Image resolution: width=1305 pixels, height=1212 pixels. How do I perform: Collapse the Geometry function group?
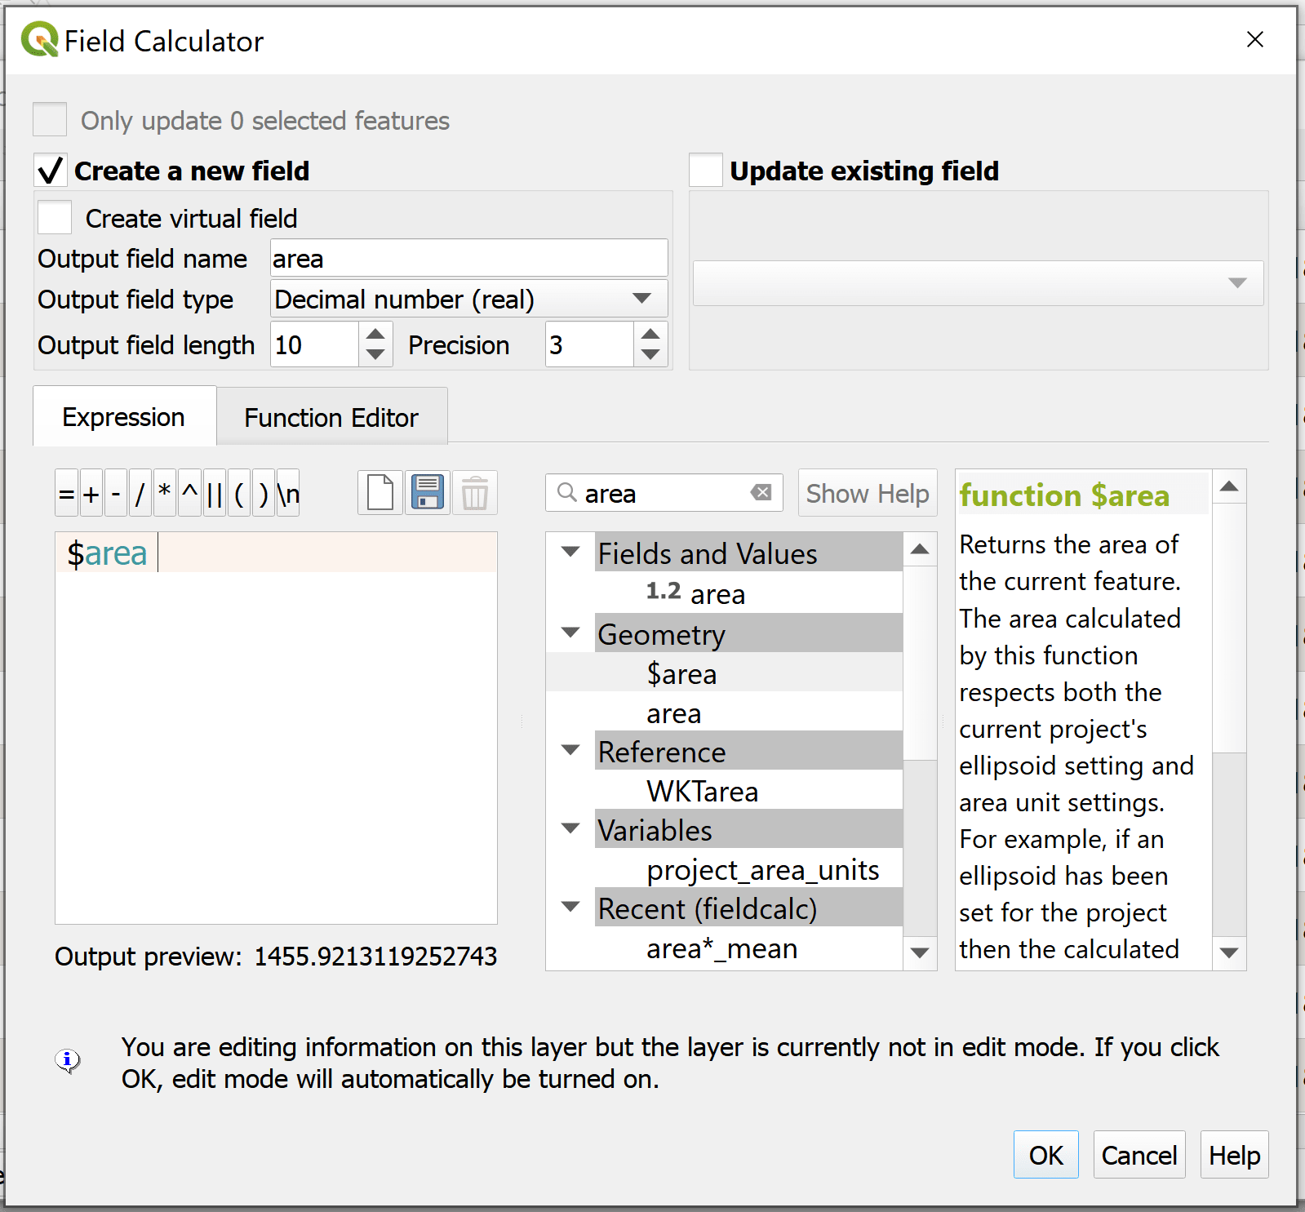coord(571,633)
